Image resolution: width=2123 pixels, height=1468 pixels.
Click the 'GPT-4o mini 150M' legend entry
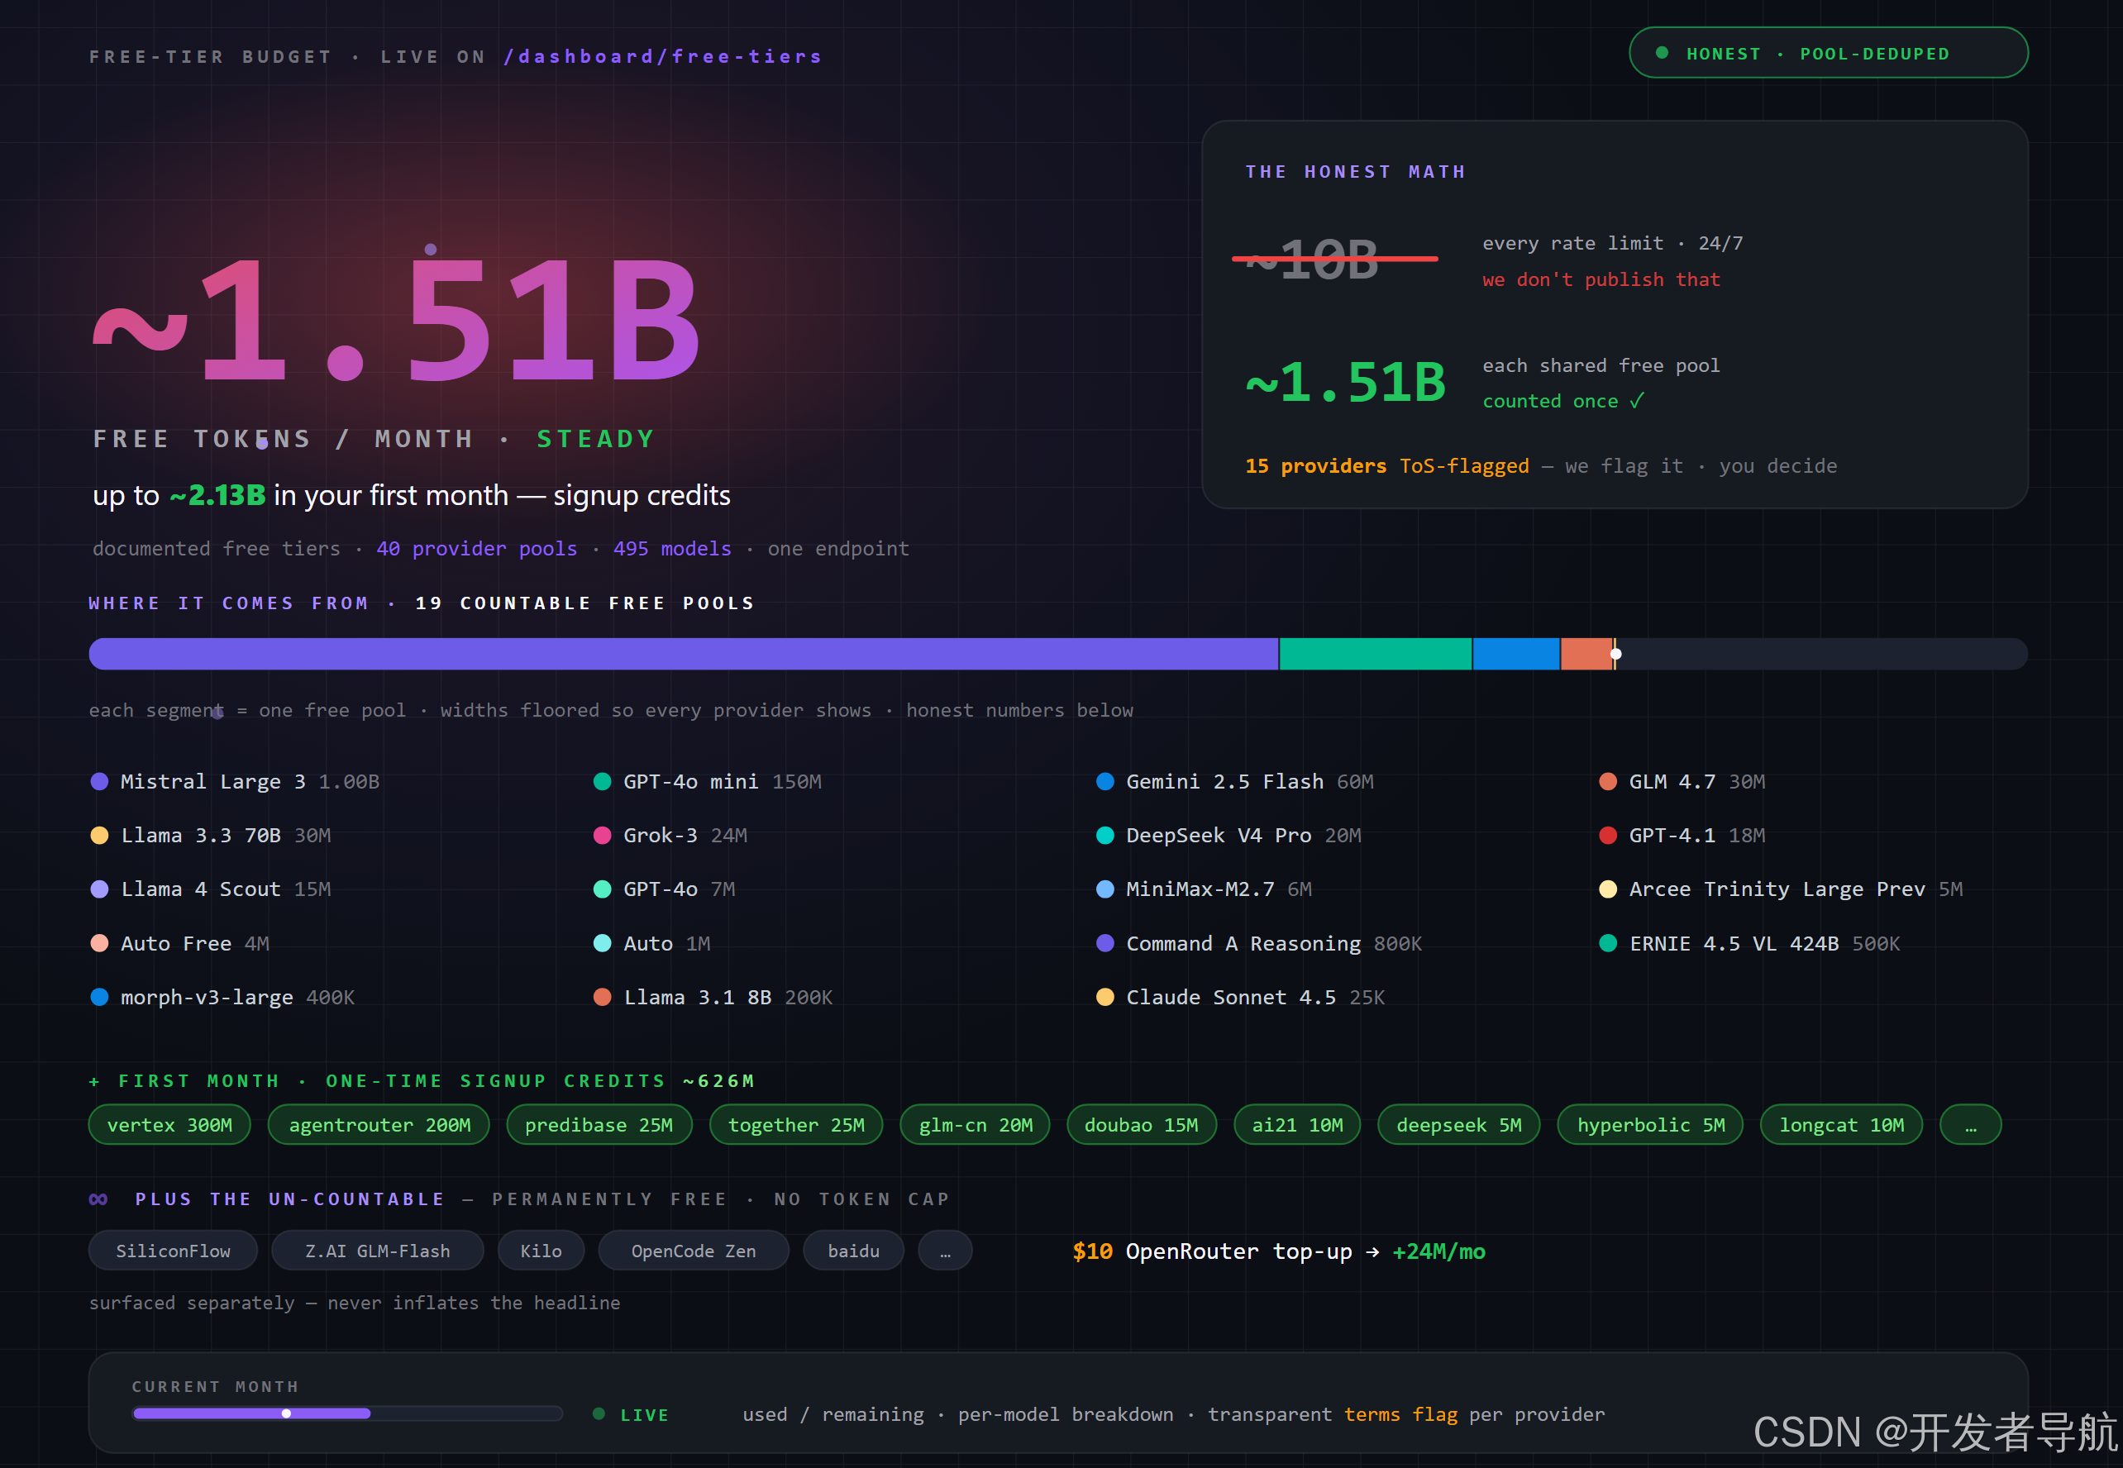(708, 782)
